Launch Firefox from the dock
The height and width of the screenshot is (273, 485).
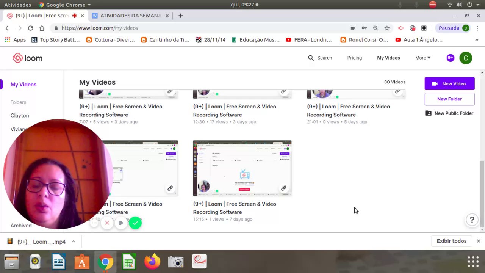tap(152, 262)
